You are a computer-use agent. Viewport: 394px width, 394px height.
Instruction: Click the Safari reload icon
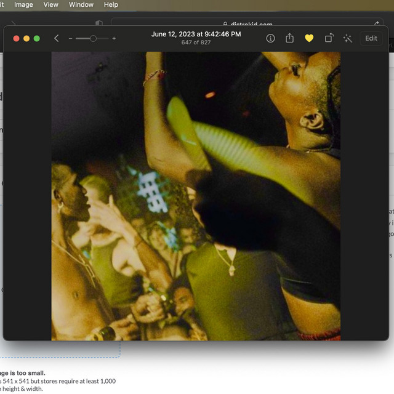376,23
